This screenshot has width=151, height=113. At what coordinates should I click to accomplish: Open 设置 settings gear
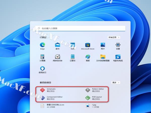point(118,46)
